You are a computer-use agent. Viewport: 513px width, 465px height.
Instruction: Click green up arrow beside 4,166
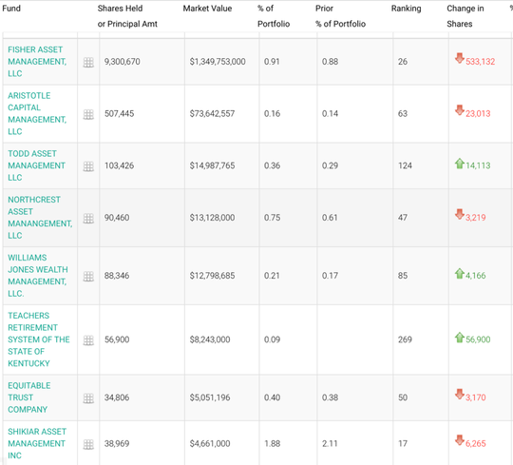pos(460,273)
